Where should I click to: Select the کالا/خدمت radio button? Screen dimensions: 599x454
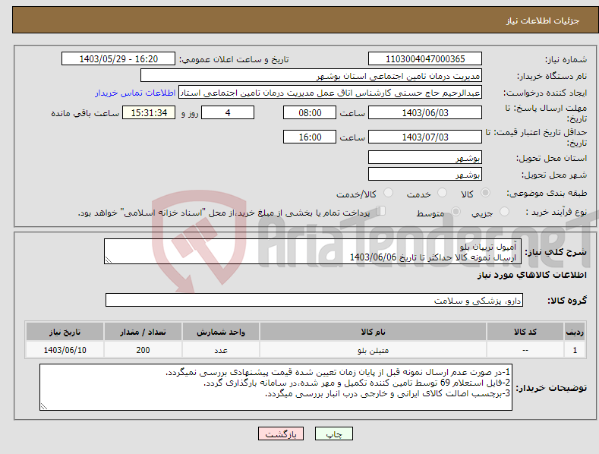(x=388, y=193)
